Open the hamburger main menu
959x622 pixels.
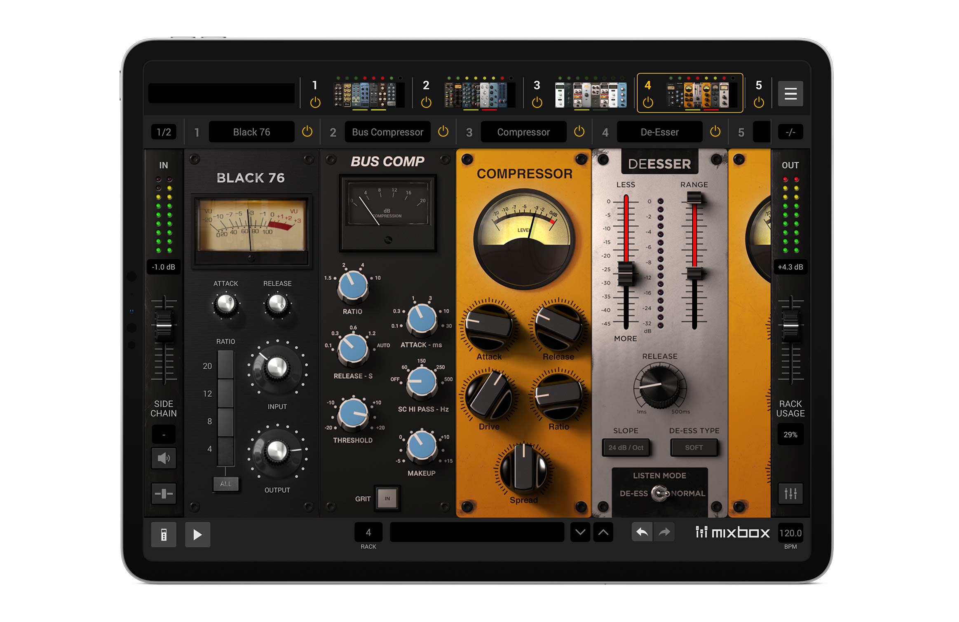[x=790, y=94]
